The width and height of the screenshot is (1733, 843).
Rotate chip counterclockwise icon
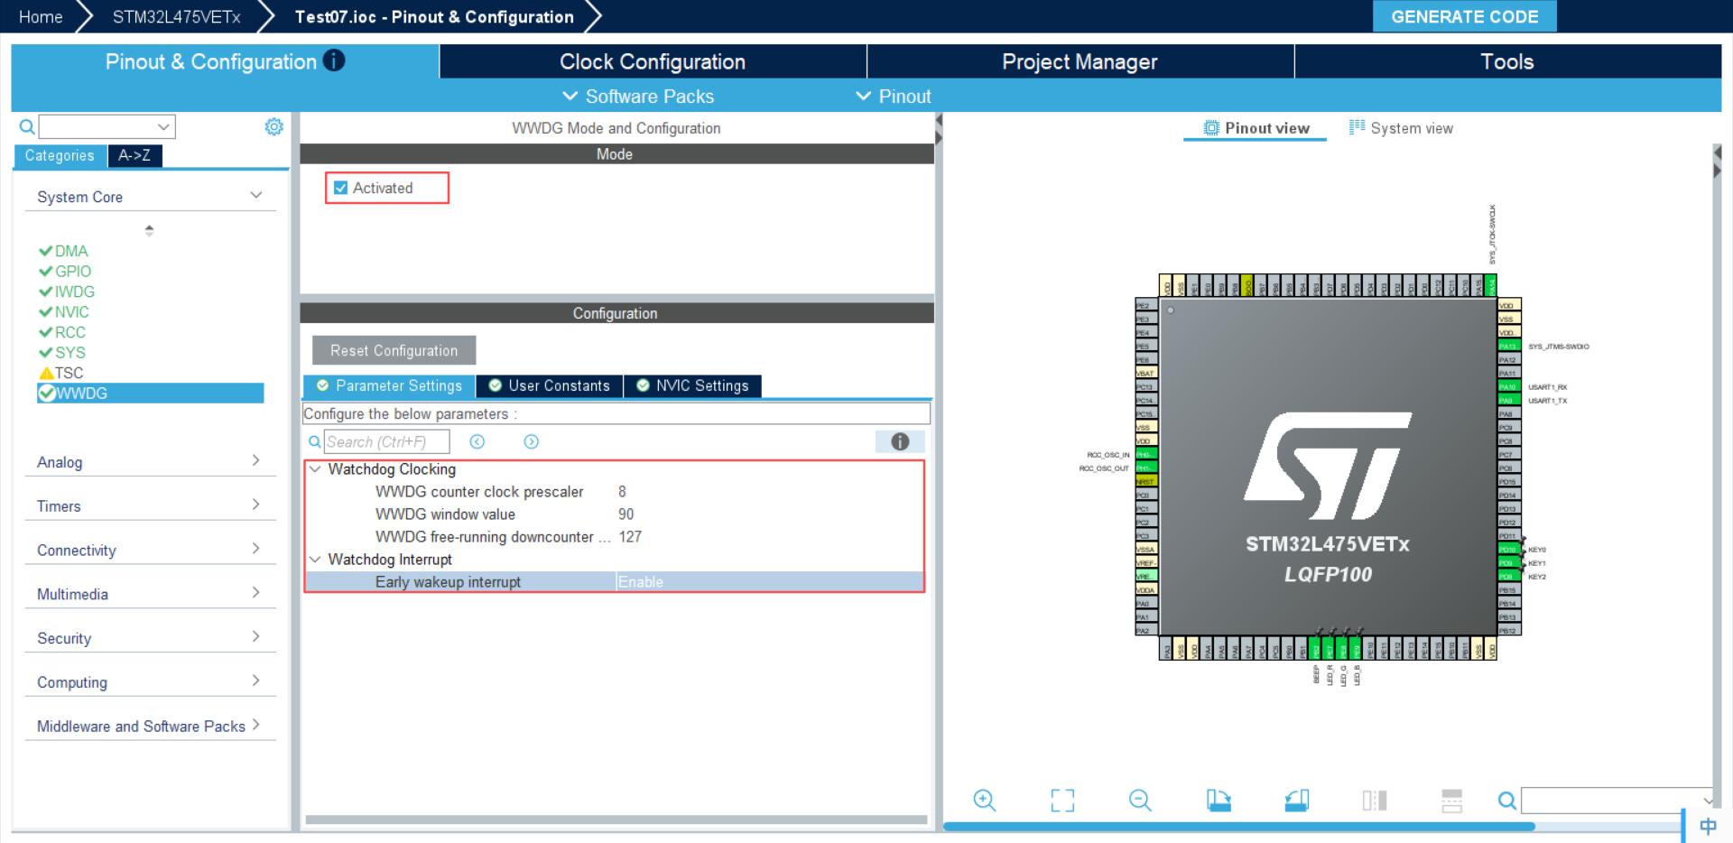click(x=1297, y=801)
